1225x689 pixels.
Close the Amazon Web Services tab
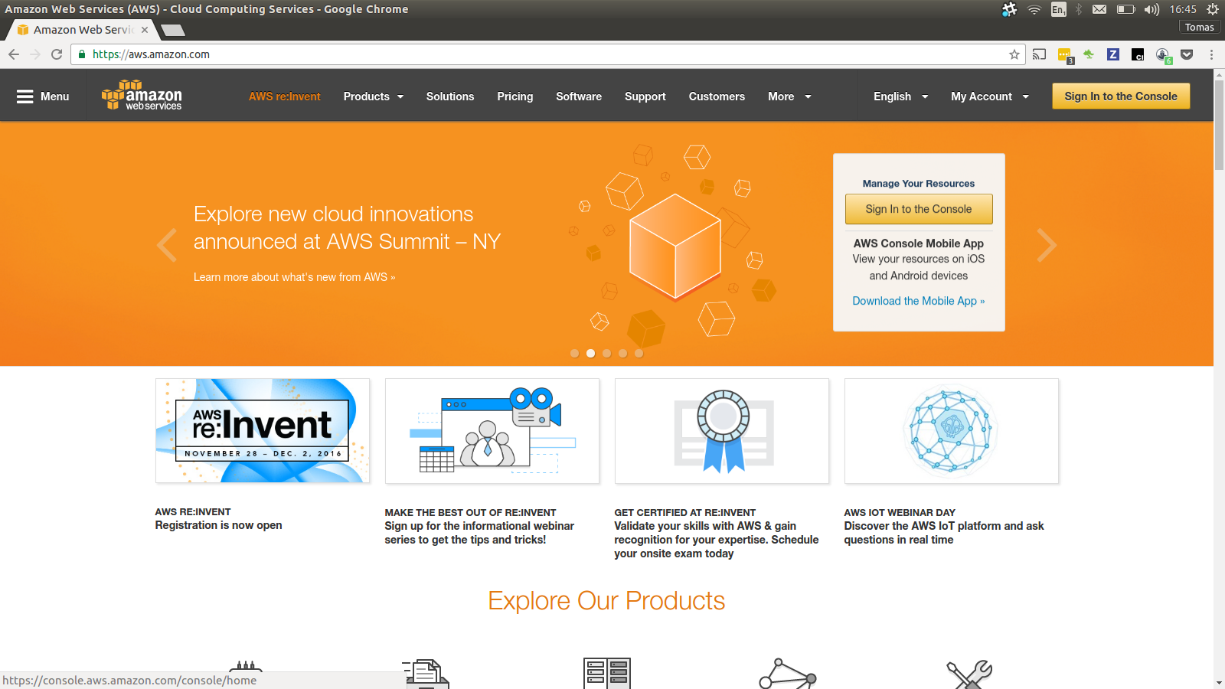coord(145,30)
